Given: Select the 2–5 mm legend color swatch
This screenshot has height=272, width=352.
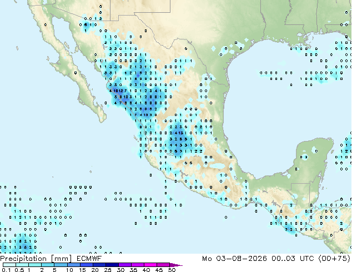Looking at the screenshot, I should tap(48, 265).
